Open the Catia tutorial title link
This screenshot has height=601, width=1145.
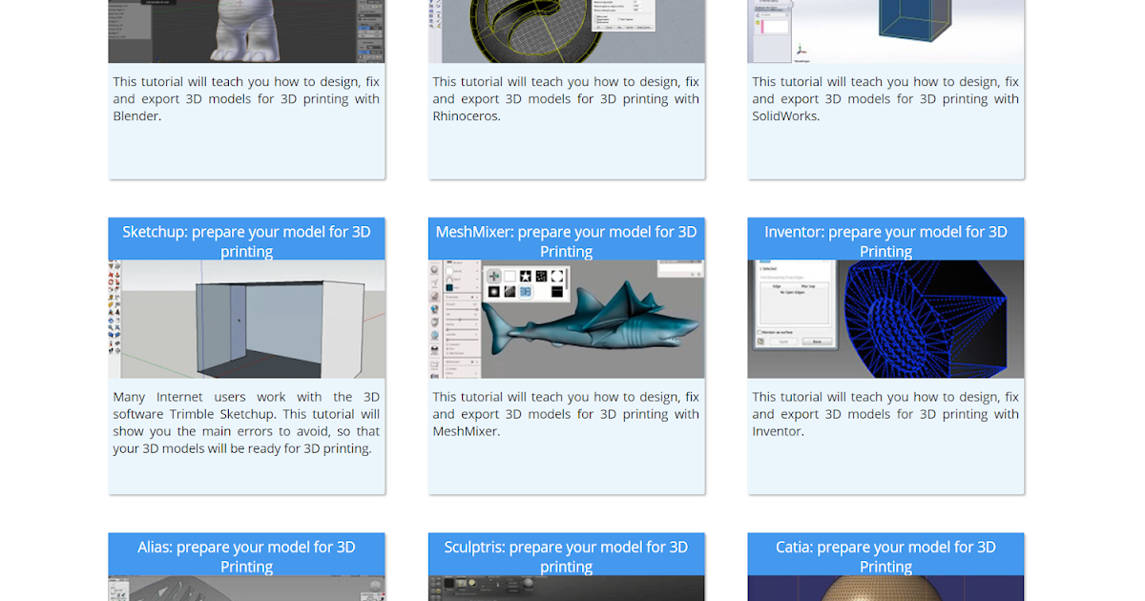(x=885, y=556)
